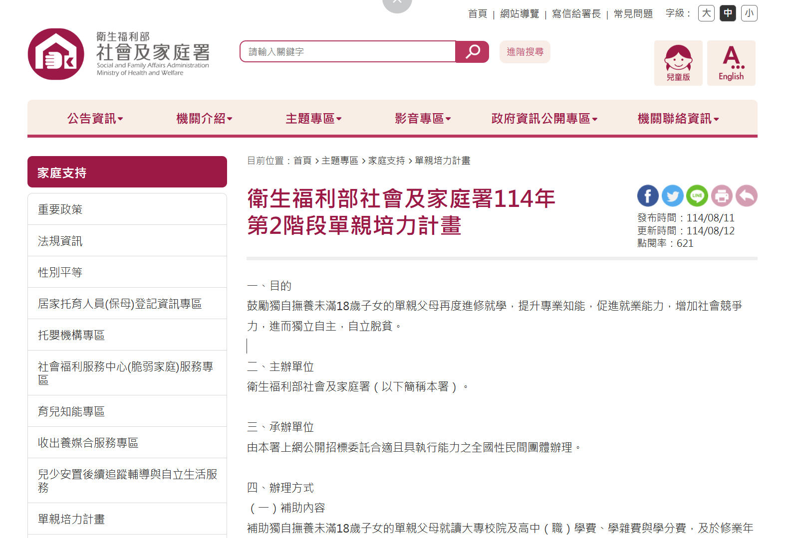The height and width of the screenshot is (538, 791).
Task: Share the page on Facebook
Action: point(648,196)
